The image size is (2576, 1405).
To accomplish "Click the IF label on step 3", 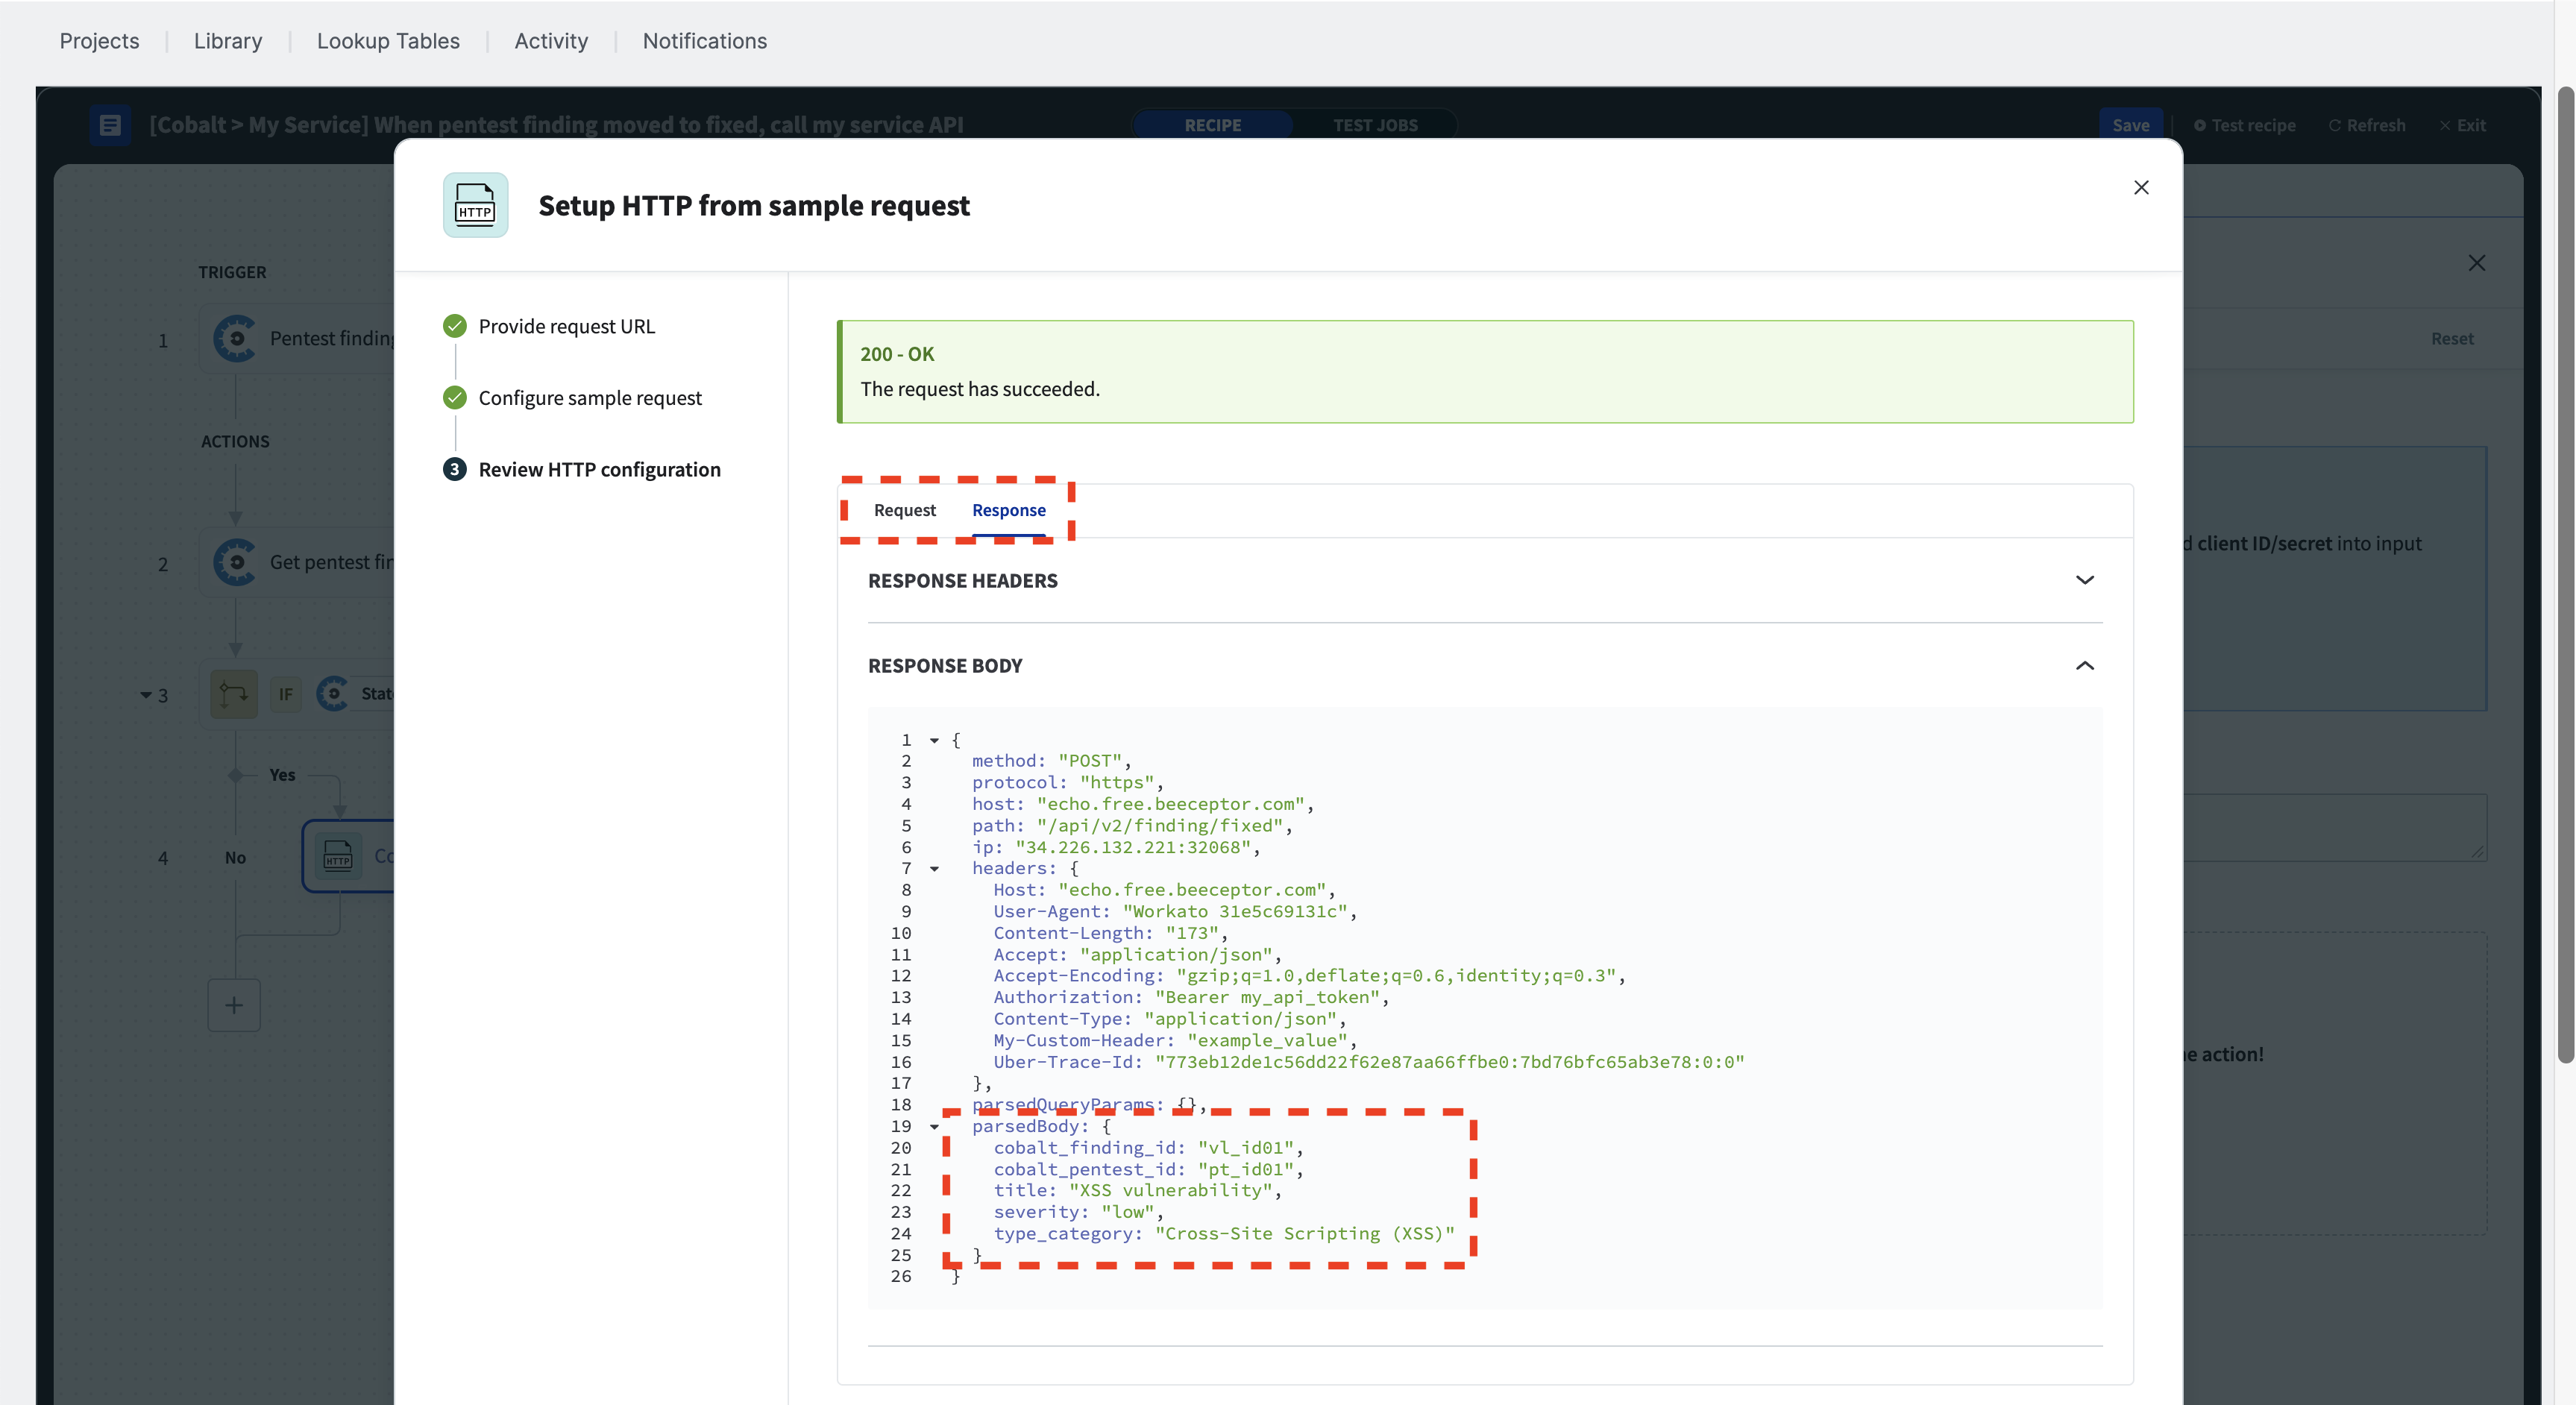I will 286,694.
